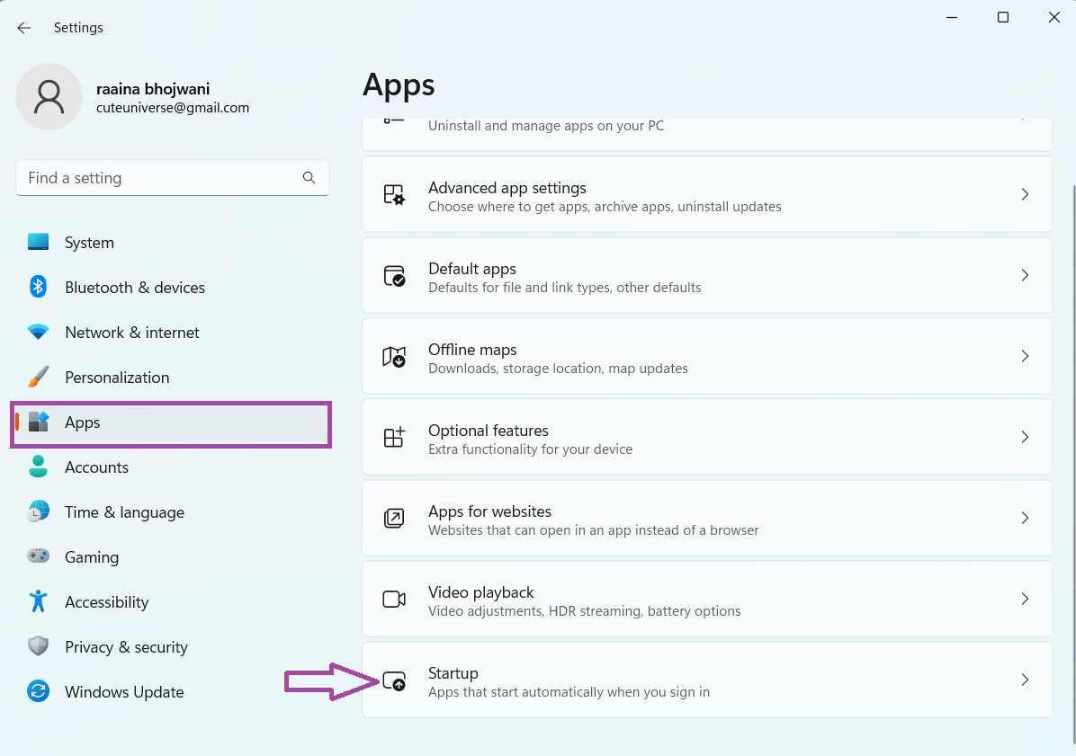This screenshot has width=1076, height=756.
Task: Go to Time & language settings
Action: (x=124, y=512)
